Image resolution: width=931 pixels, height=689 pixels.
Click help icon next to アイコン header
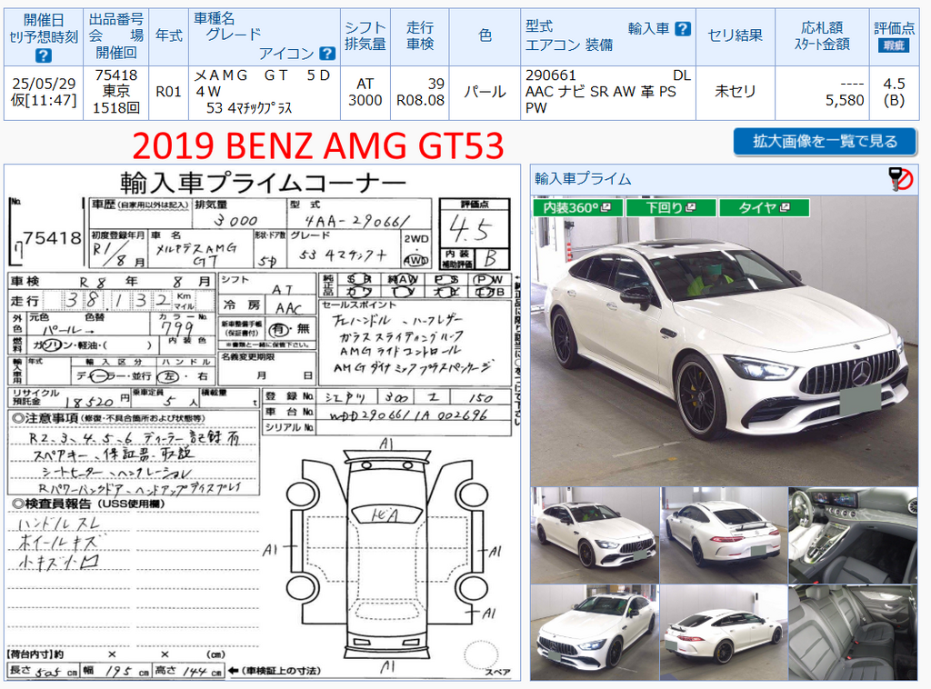coord(327,54)
